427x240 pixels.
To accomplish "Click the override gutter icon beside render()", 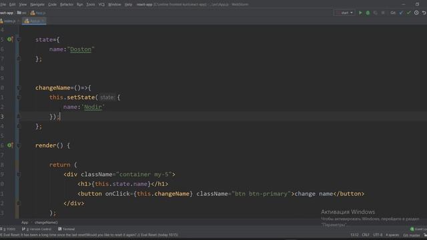I will (x=10, y=145).
